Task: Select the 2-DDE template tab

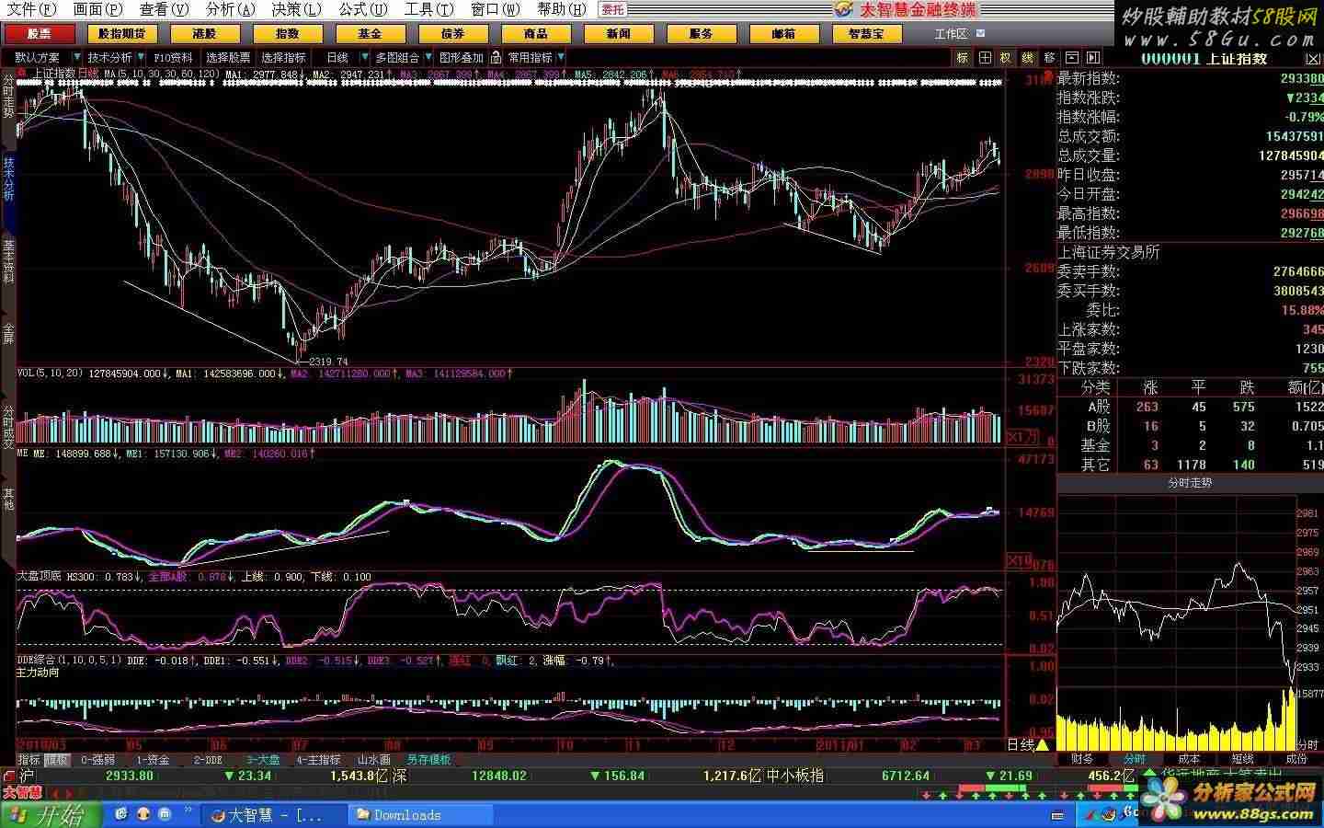Action: [208, 760]
